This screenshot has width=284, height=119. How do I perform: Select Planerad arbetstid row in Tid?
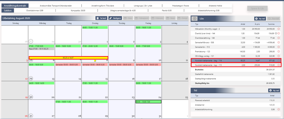236,100
